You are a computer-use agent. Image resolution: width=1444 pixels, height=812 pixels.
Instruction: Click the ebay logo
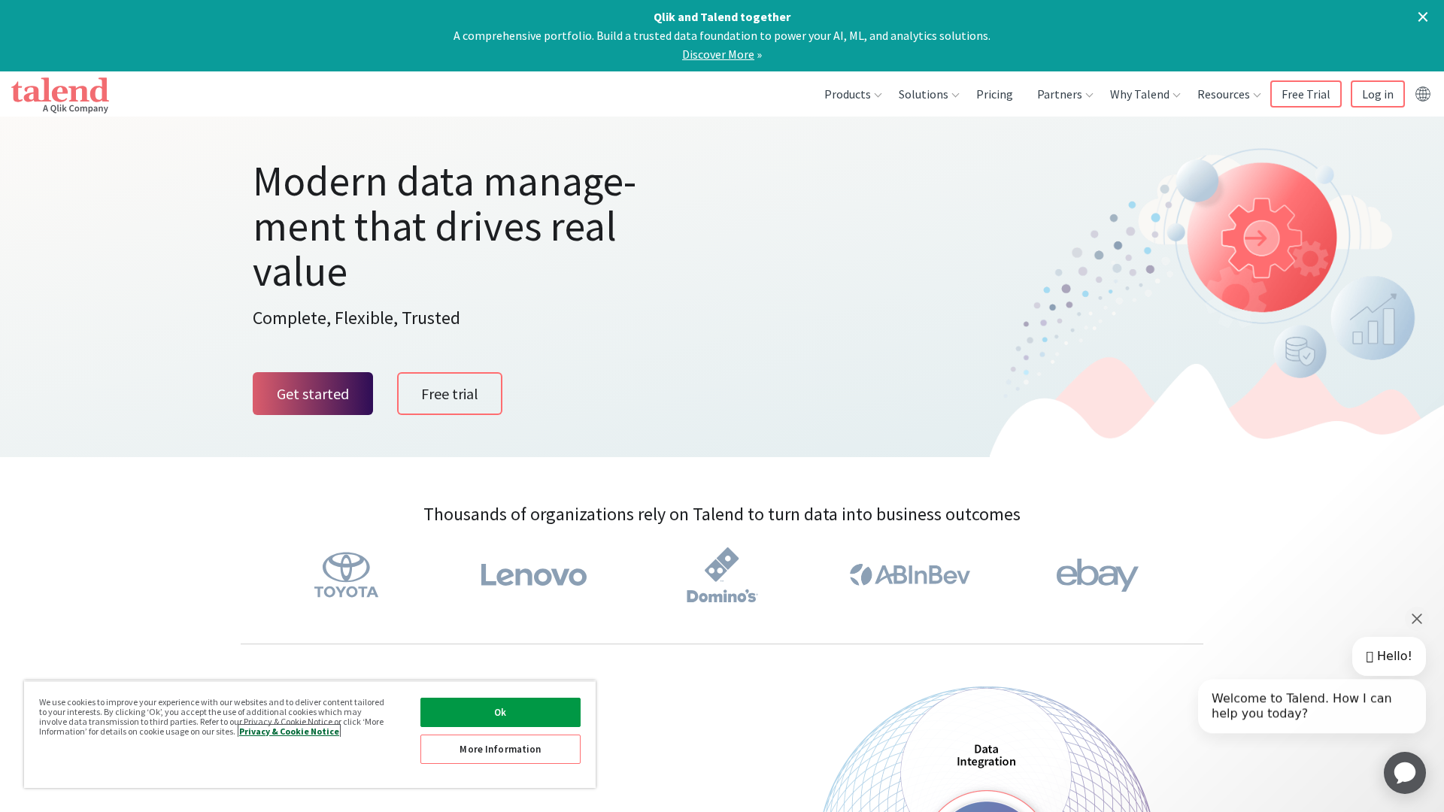(x=1097, y=575)
